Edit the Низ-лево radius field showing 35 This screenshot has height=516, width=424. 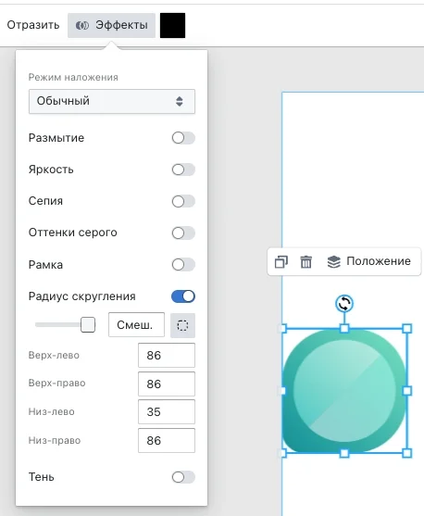[x=167, y=411]
